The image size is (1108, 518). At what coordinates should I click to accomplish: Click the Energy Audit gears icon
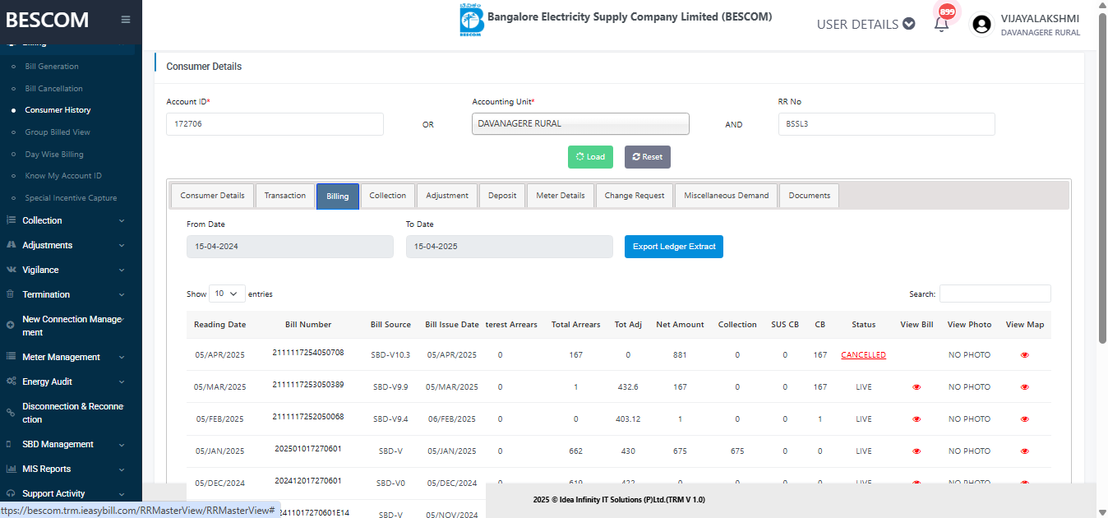[11, 382]
